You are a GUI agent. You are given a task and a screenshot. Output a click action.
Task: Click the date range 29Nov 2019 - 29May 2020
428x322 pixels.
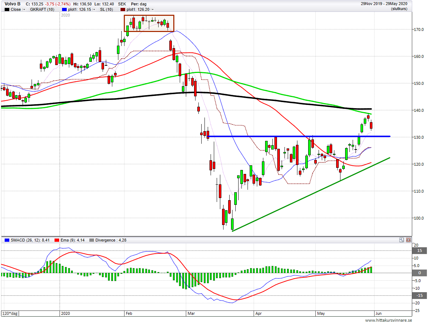[x=384, y=4]
